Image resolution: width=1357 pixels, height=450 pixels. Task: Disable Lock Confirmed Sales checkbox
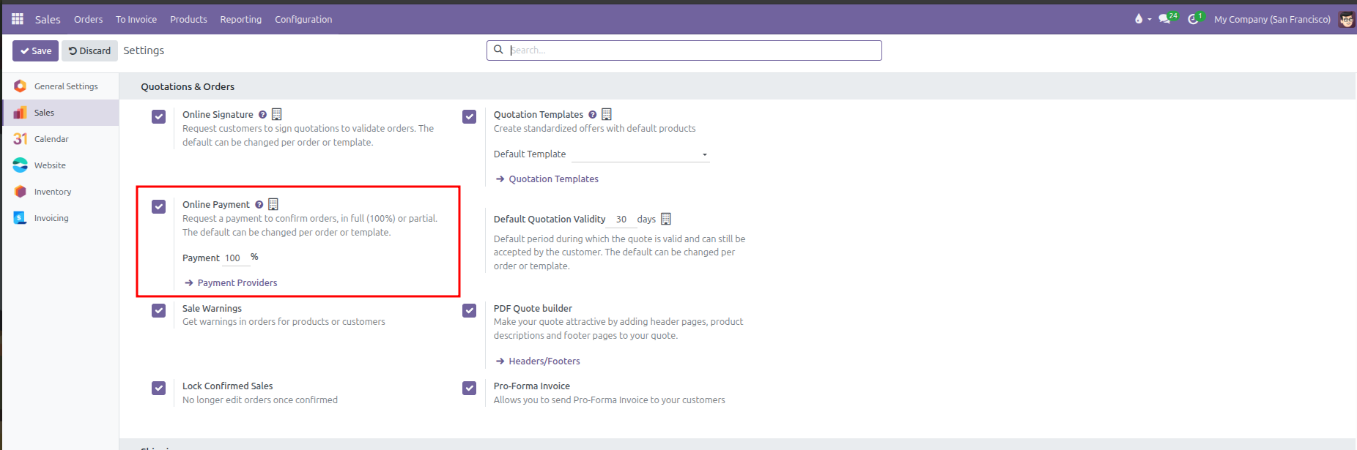point(159,388)
